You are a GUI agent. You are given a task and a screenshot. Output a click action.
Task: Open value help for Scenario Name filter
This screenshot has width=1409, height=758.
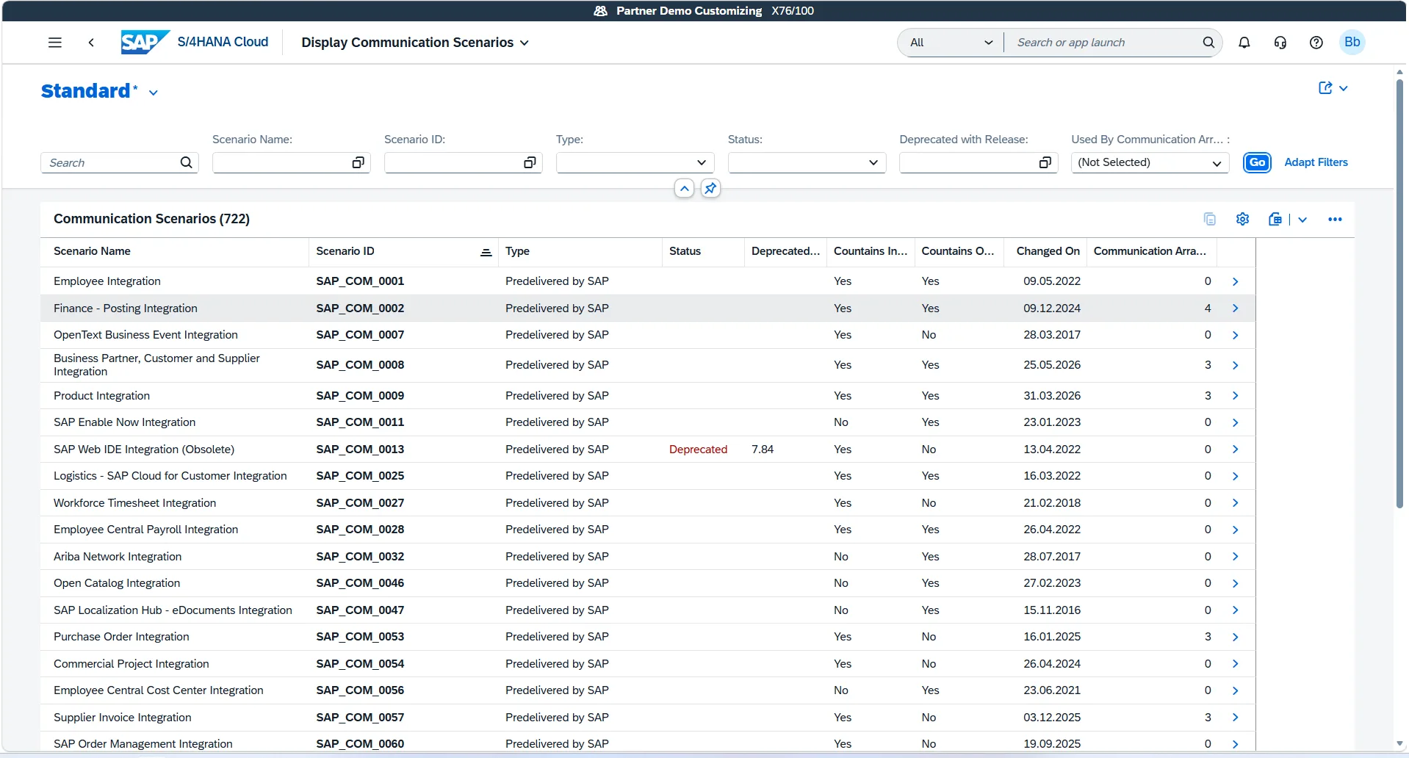358,162
